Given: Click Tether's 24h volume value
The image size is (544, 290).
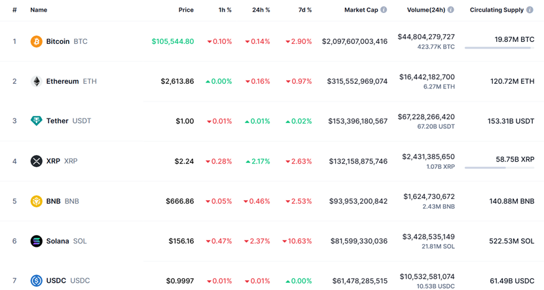Looking at the screenshot, I should pos(426,117).
